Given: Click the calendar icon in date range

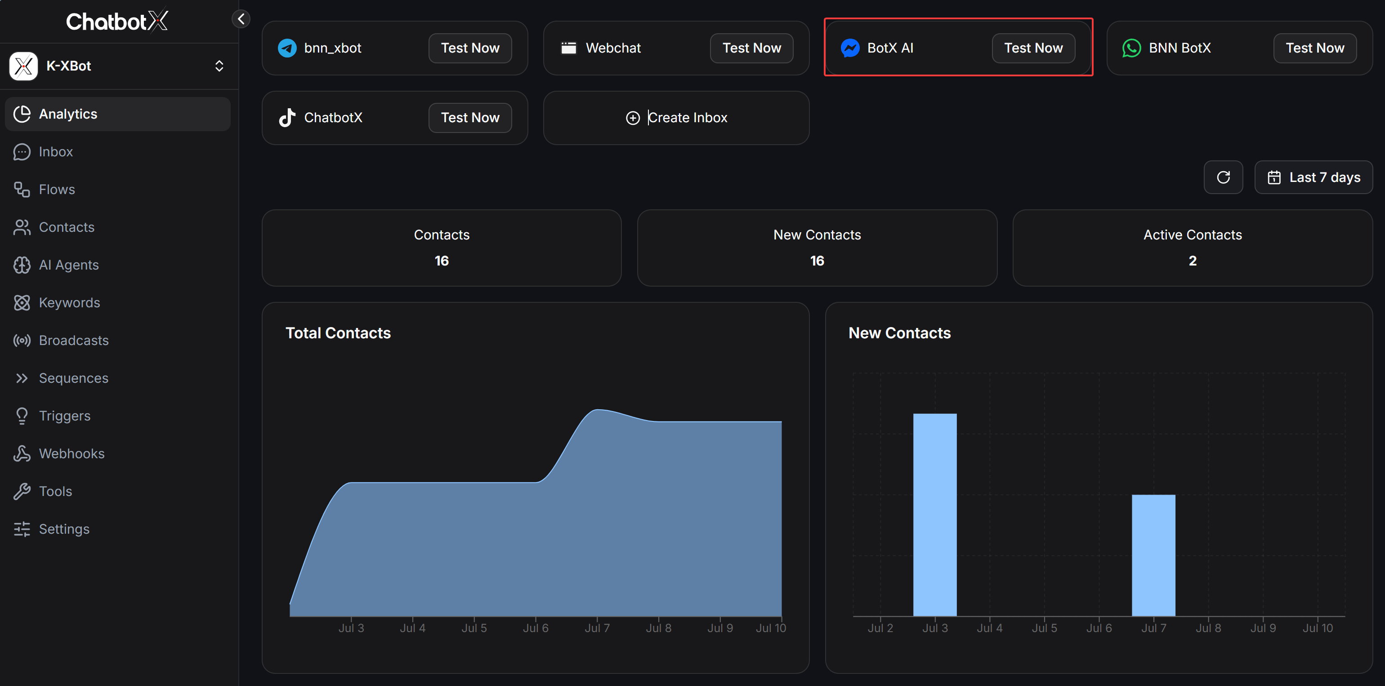Looking at the screenshot, I should [1273, 177].
